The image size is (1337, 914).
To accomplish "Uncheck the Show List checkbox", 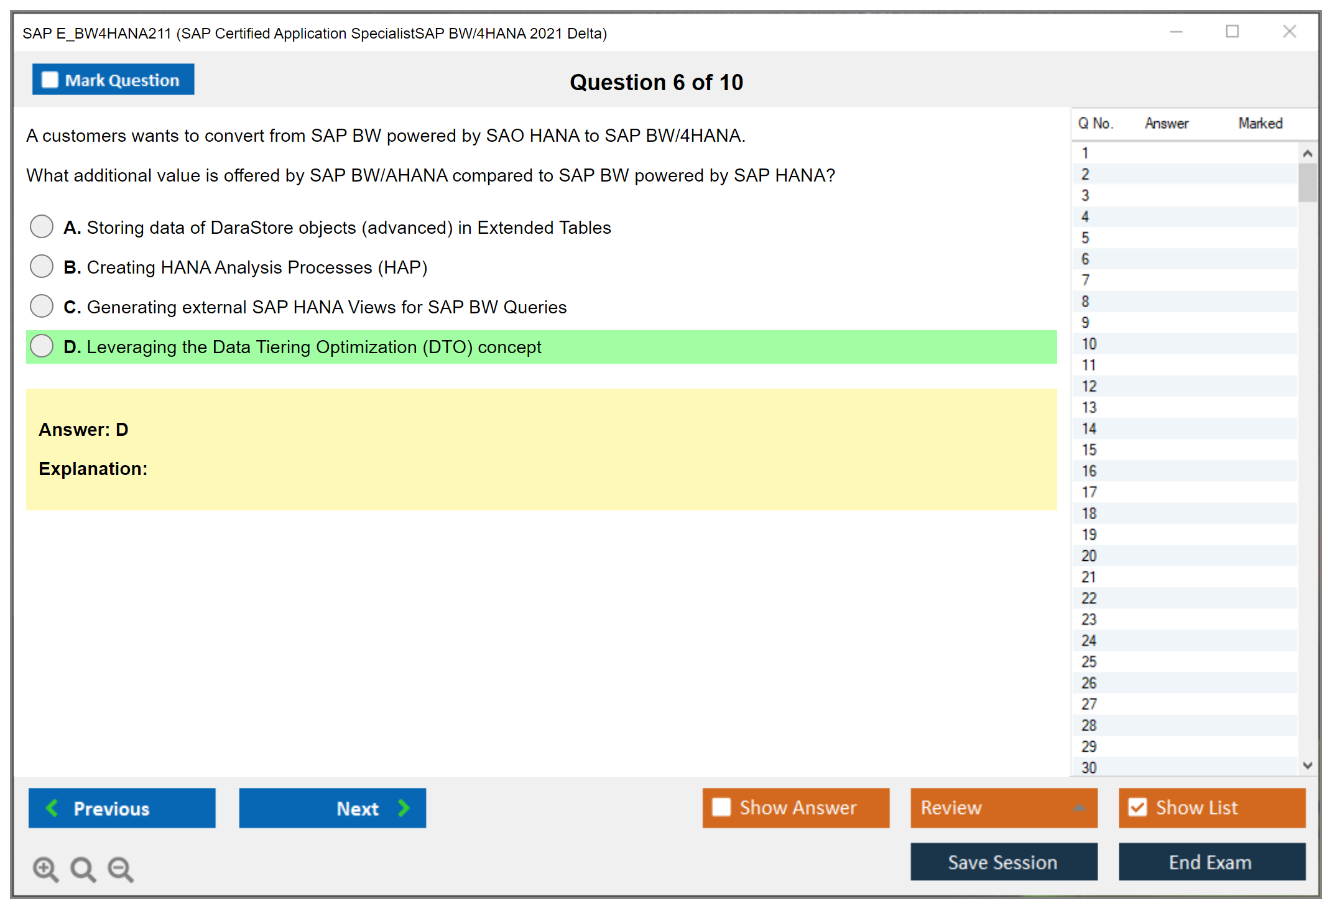I will 1137,807.
